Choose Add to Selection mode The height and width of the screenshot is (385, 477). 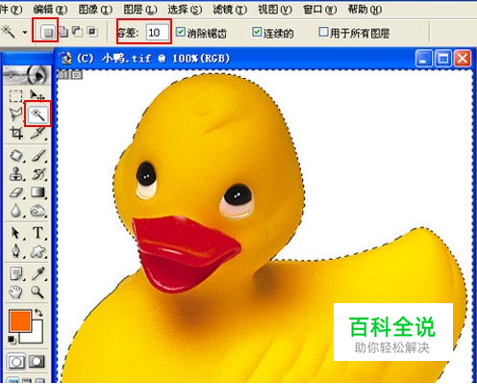(x=63, y=32)
